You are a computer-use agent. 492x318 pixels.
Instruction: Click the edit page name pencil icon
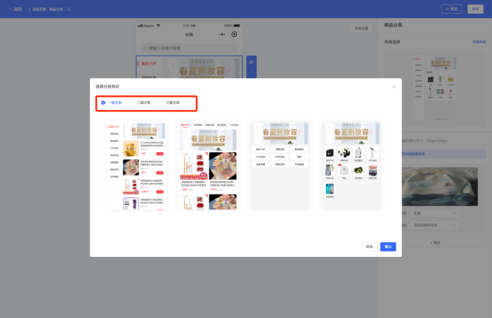tap(69, 9)
